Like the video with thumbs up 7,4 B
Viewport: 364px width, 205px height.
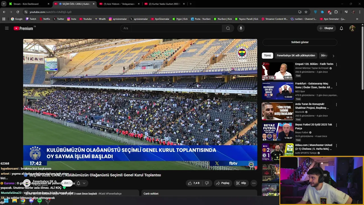194,183
